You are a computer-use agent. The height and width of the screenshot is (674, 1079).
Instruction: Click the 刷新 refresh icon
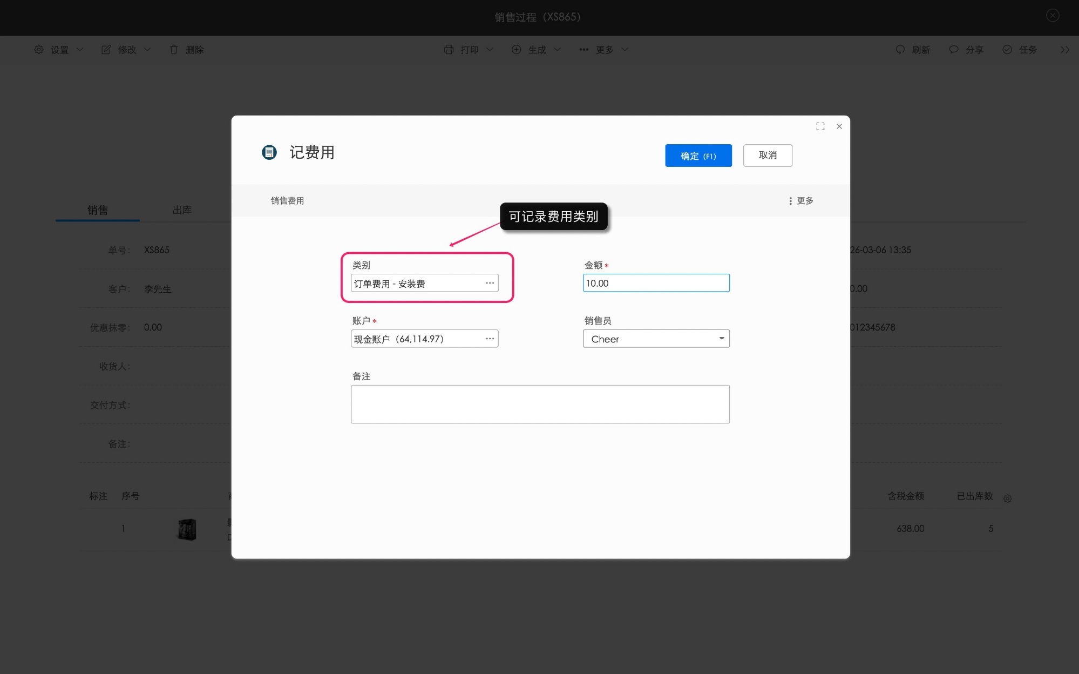(899, 49)
